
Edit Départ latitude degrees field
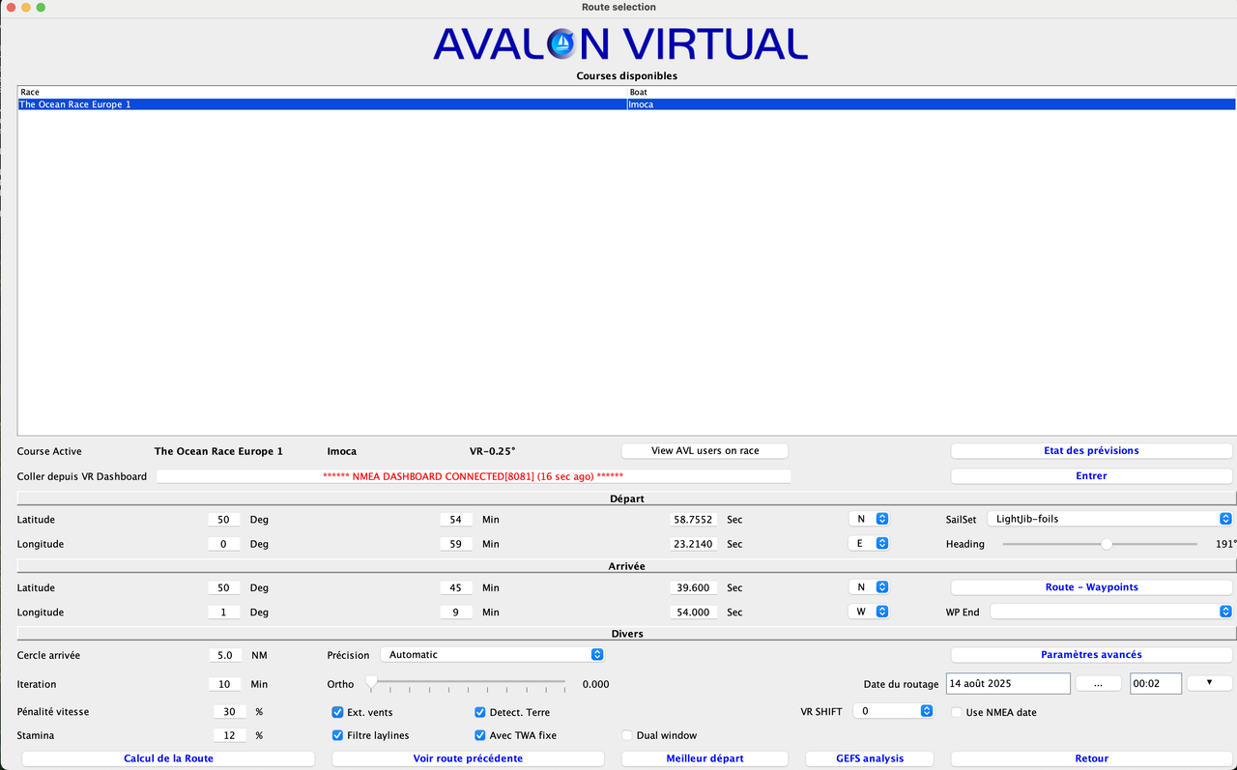[223, 520]
